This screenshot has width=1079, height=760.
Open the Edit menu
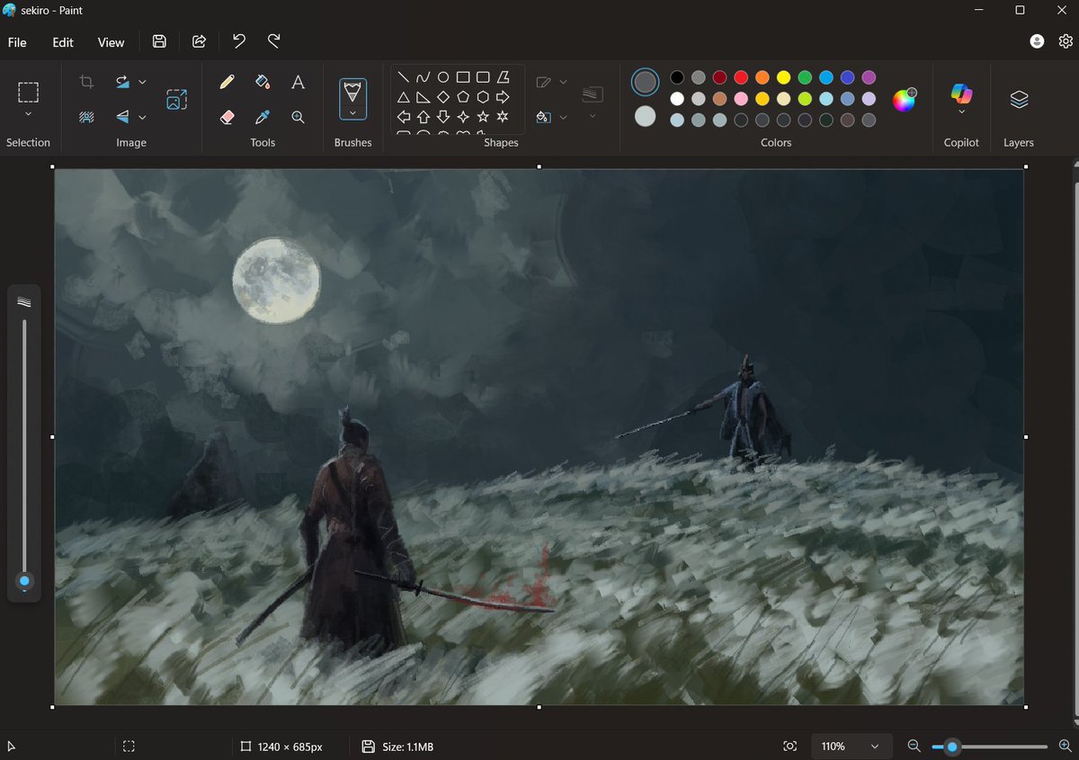click(x=63, y=42)
